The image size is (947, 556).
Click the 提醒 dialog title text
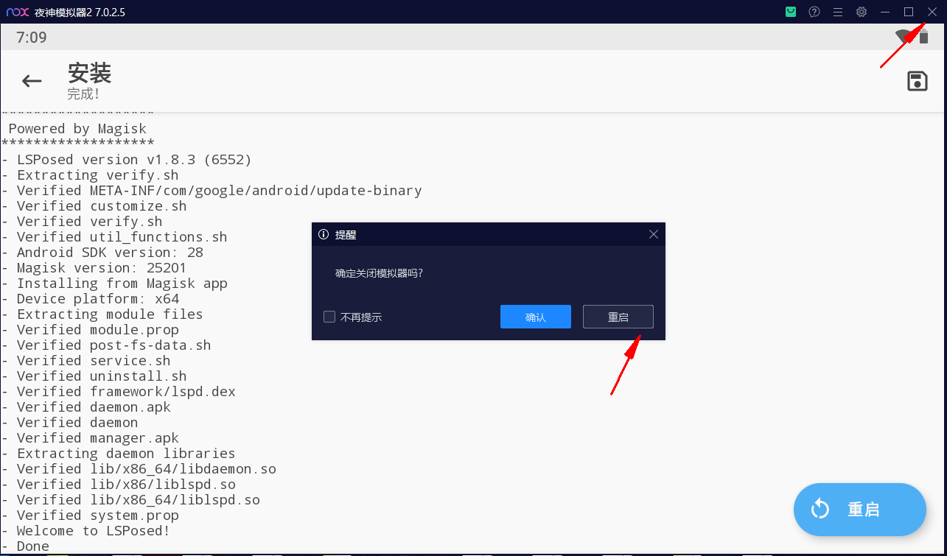point(346,234)
